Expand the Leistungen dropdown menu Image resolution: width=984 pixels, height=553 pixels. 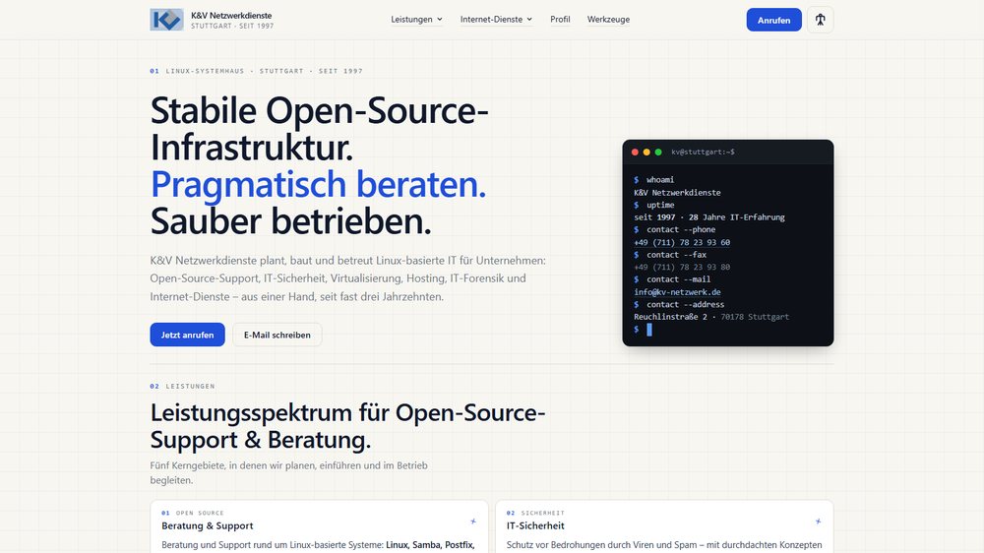(x=416, y=20)
